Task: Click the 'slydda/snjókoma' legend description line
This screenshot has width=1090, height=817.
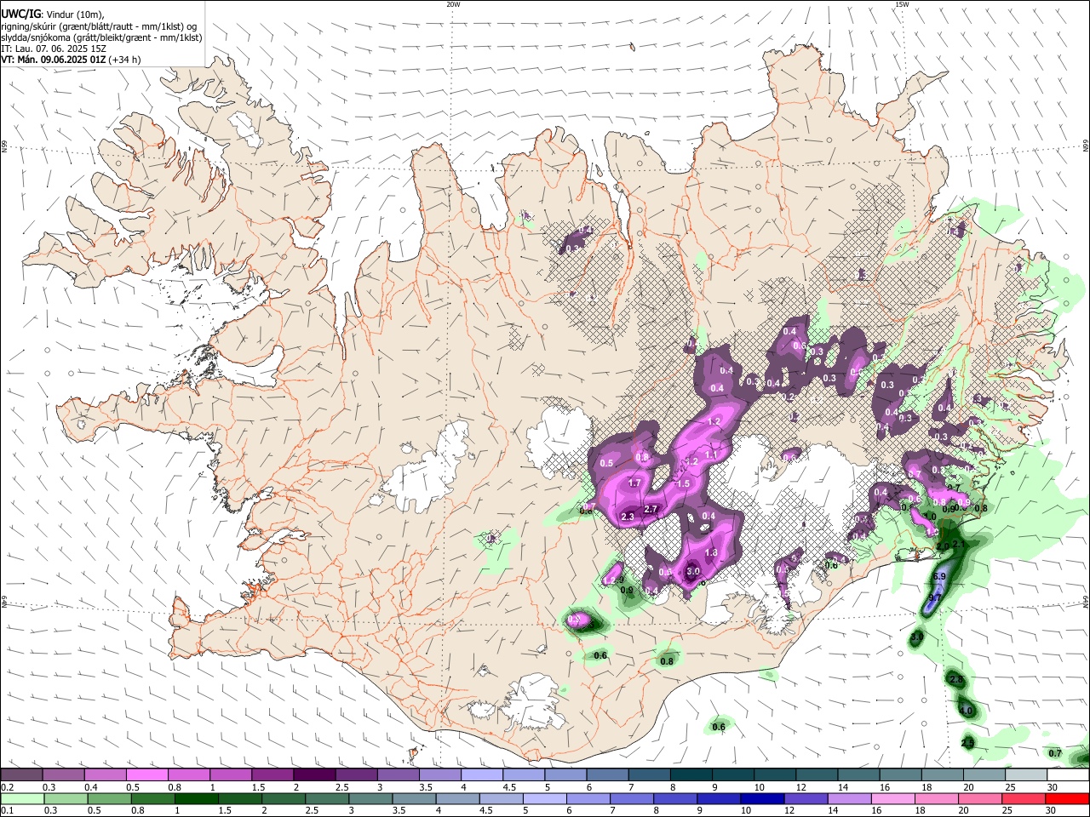Action: click(x=101, y=37)
